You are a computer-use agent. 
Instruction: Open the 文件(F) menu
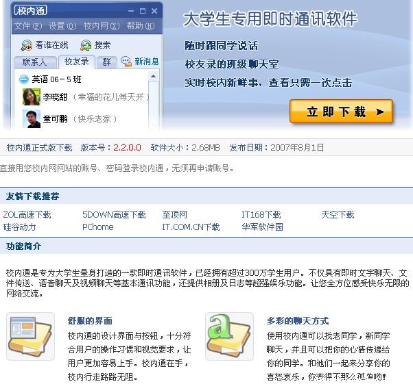[x=28, y=26]
